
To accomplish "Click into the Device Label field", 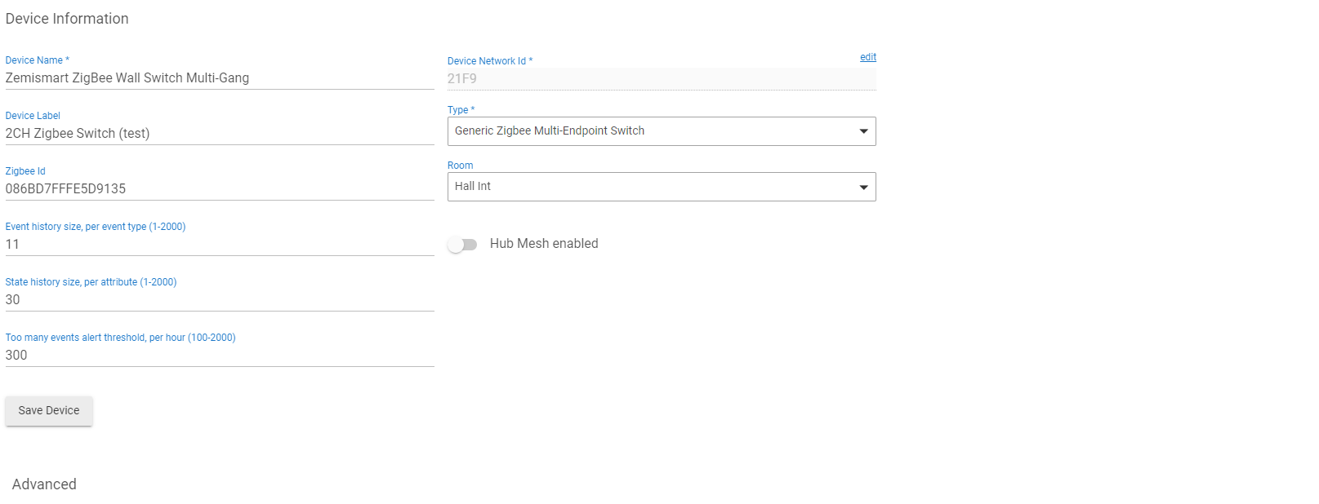I will pos(219,134).
